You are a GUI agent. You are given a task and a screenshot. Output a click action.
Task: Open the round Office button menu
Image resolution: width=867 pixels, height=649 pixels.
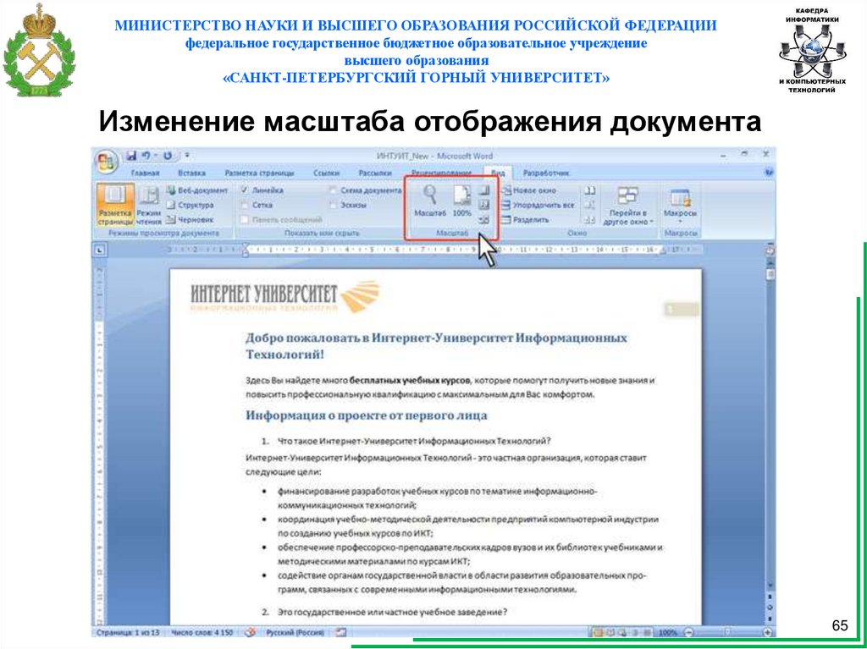pyautogui.click(x=104, y=162)
